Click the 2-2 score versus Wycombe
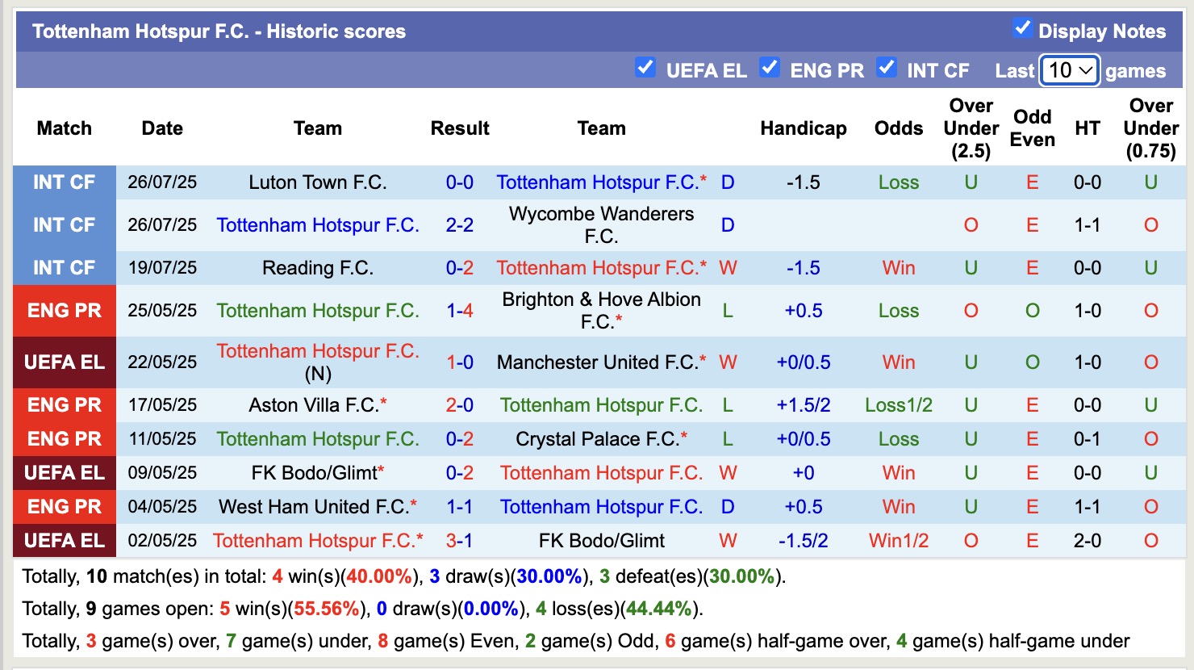1194x670 pixels. click(460, 225)
